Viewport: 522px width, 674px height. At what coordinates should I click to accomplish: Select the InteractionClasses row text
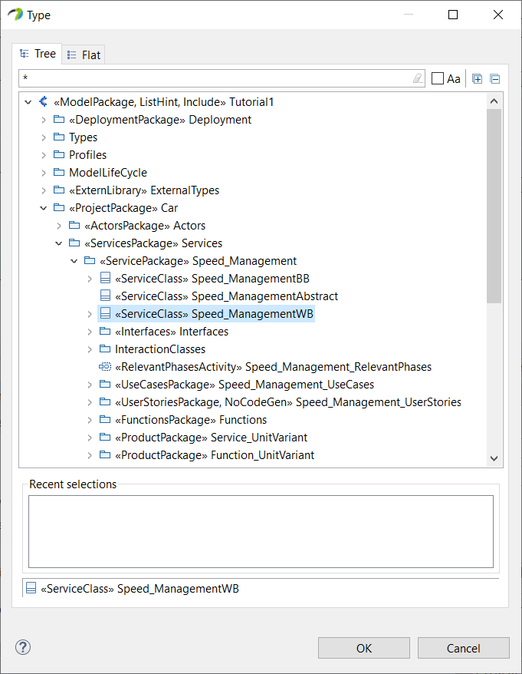pyautogui.click(x=160, y=349)
